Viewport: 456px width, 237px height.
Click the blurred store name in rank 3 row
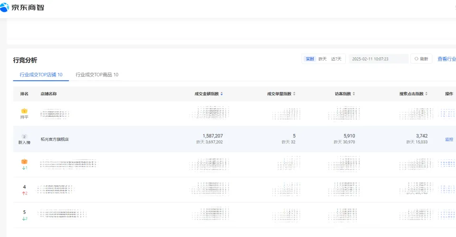68,164
